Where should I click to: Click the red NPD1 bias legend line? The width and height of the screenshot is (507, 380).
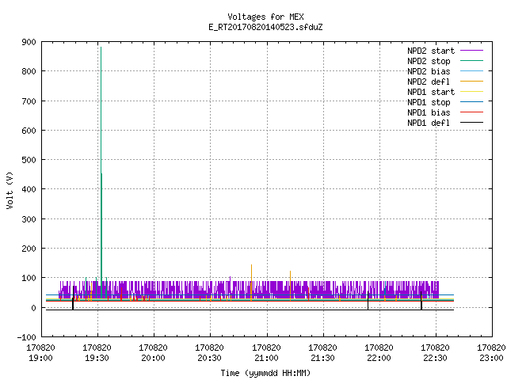pos(472,112)
